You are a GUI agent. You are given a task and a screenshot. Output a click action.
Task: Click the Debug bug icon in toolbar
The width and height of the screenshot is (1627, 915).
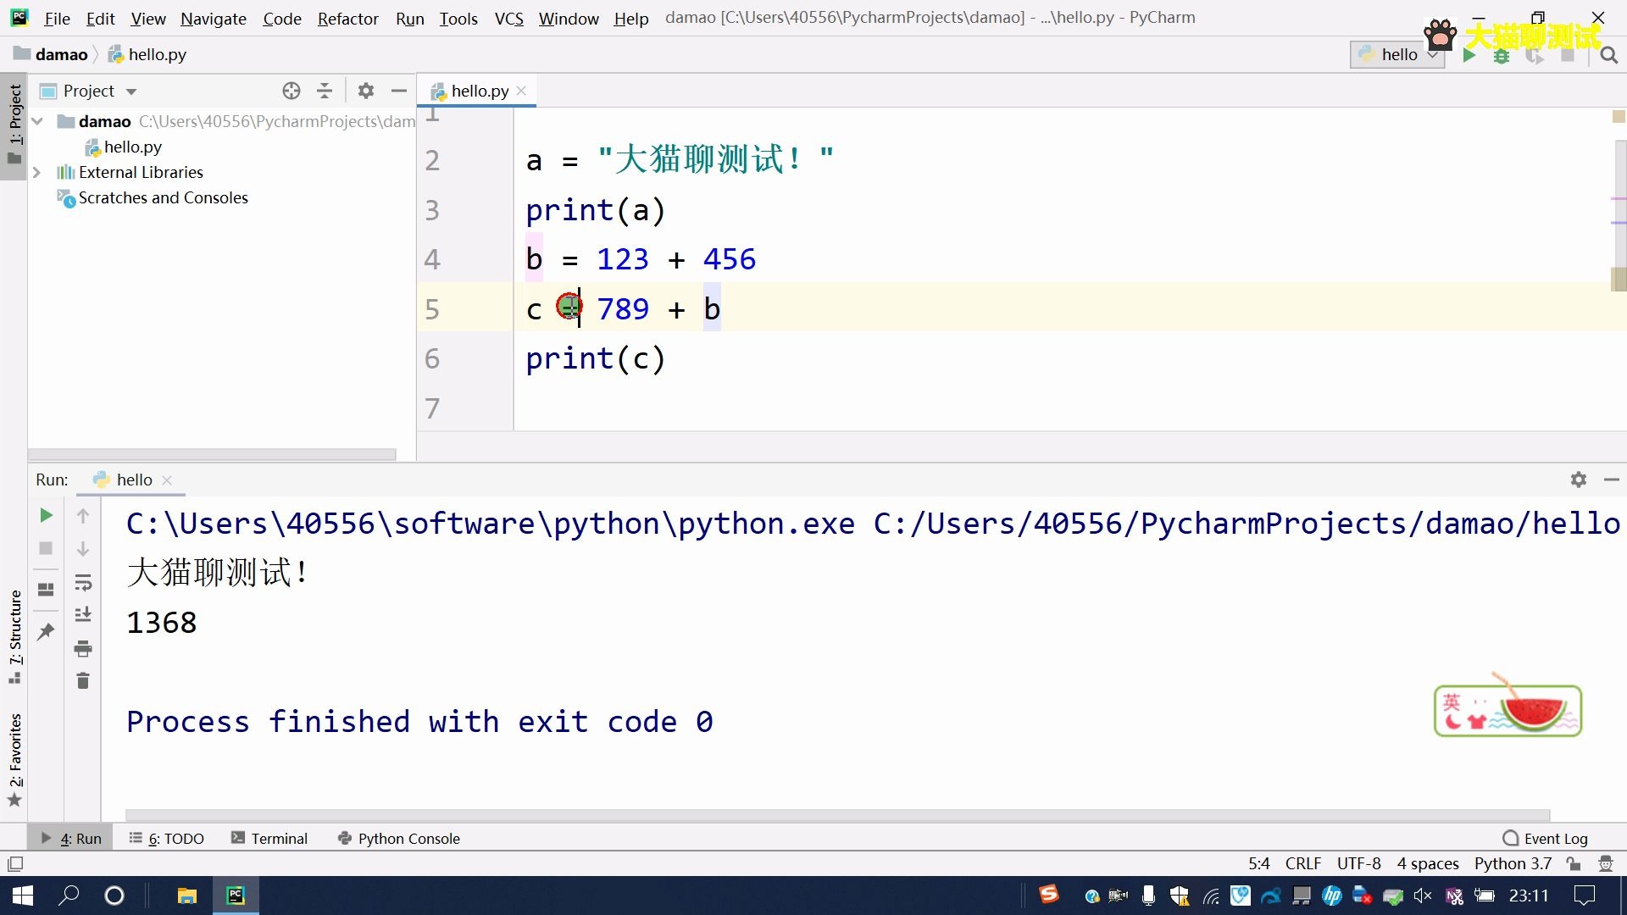(1502, 55)
